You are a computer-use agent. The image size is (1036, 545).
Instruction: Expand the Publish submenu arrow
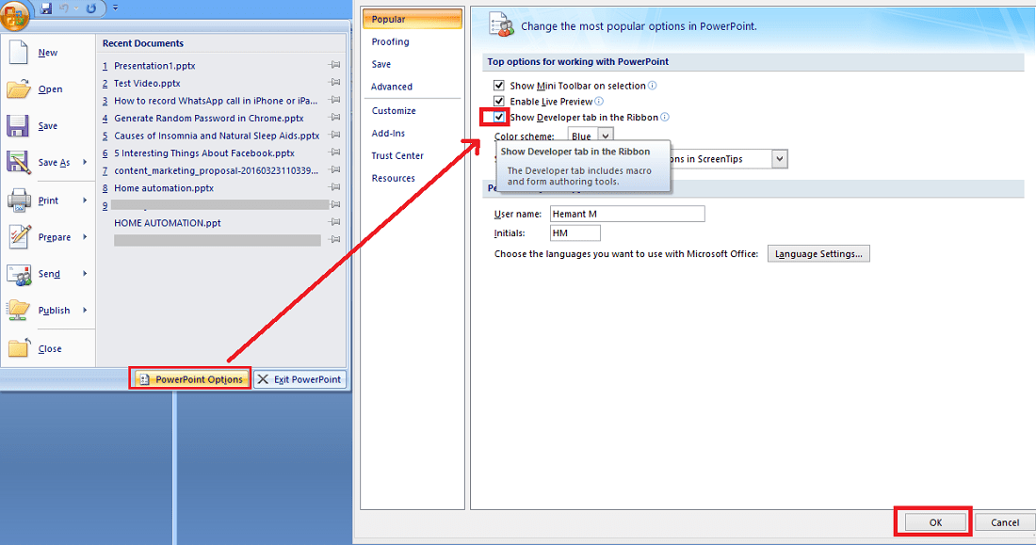[x=85, y=310]
